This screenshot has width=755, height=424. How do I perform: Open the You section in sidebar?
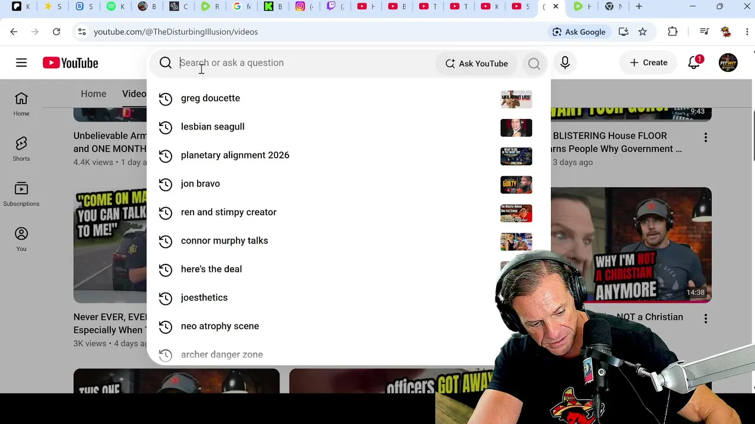(x=21, y=239)
